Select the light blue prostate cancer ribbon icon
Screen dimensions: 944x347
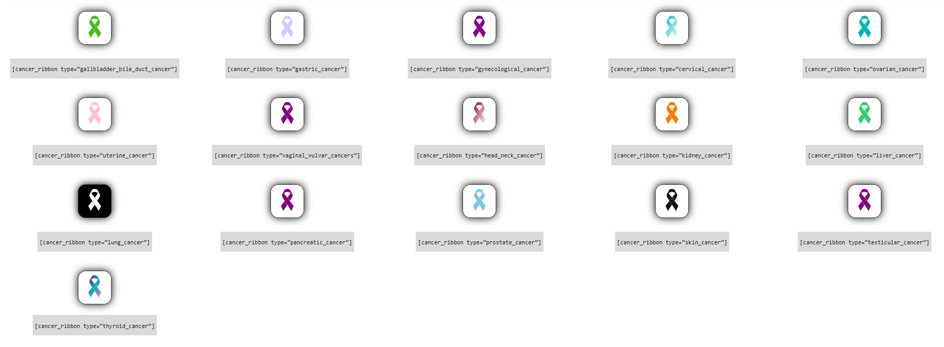coord(479,201)
